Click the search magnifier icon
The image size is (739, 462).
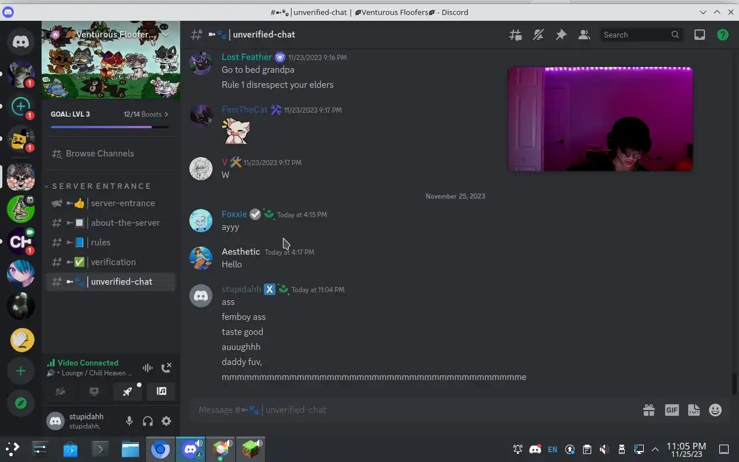point(675,35)
